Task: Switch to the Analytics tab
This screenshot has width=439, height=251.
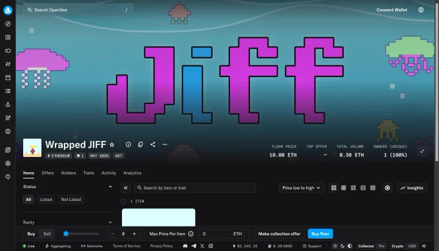Action: tap(132, 173)
